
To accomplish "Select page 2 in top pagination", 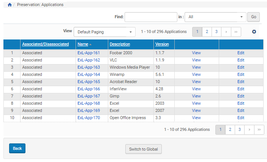I will [x=207, y=32].
